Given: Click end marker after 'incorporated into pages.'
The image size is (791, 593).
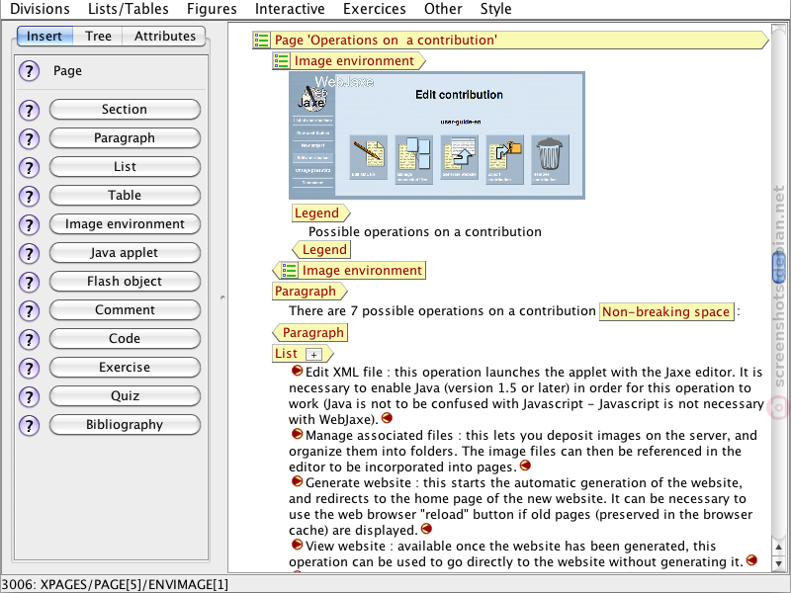Looking at the screenshot, I should pos(525,465).
